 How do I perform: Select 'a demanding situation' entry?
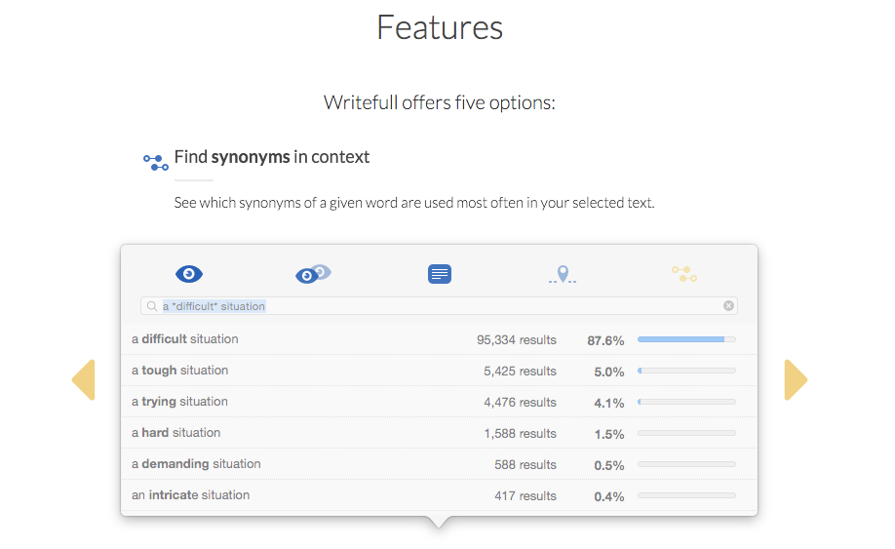click(439, 464)
